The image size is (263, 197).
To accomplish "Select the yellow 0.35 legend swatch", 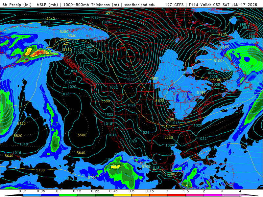I will click(122, 195).
